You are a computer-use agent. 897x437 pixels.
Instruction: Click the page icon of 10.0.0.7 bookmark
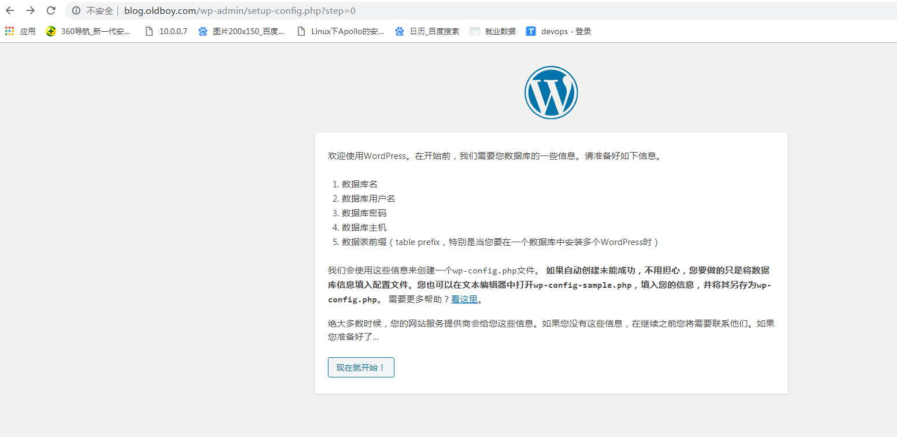[150, 31]
